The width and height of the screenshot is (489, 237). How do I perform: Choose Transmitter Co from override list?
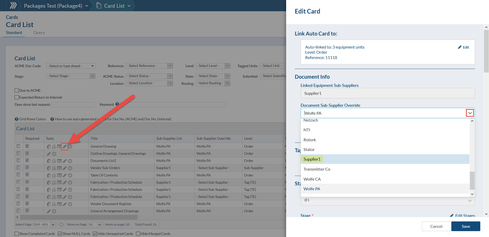point(385,169)
